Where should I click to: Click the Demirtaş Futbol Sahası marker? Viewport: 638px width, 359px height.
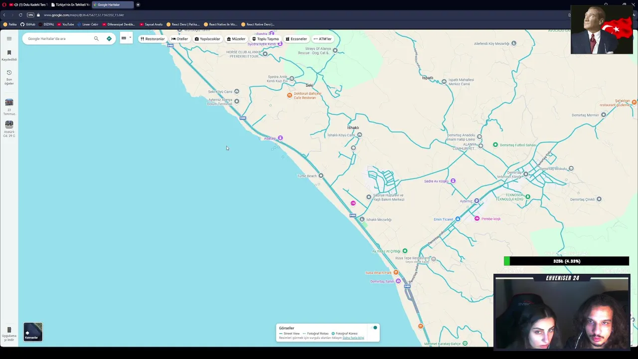[495, 145]
